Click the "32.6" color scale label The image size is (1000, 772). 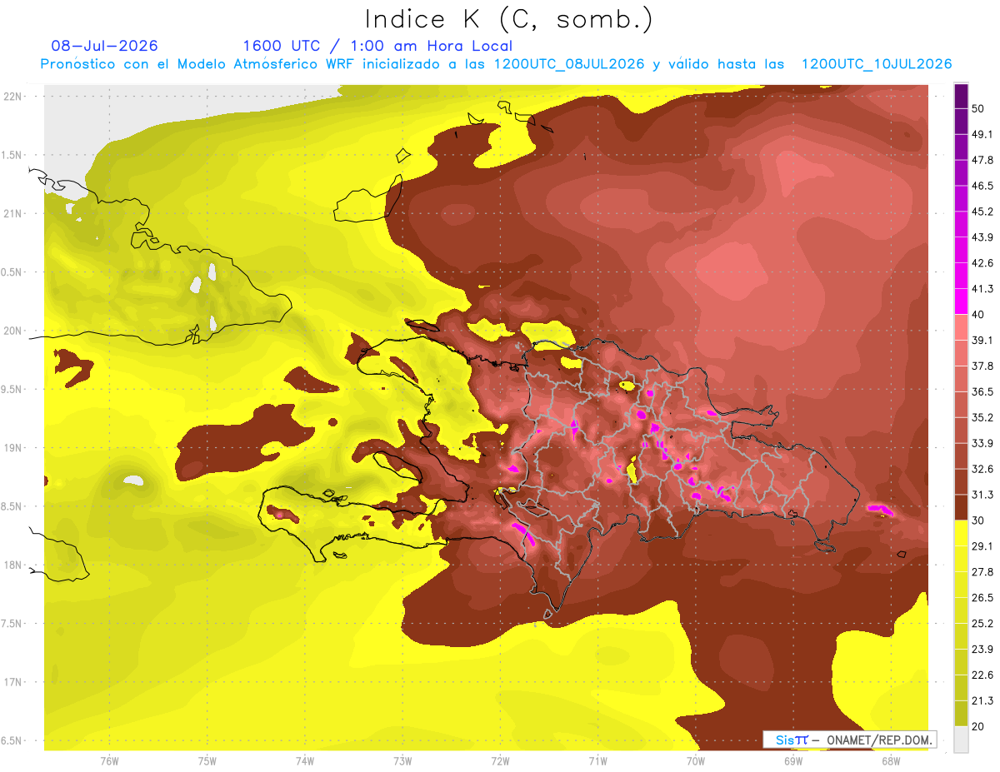[982, 469]
